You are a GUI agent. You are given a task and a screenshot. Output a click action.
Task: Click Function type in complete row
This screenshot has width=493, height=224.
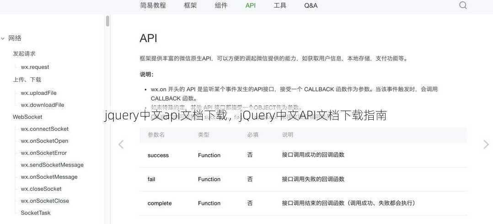click(209, 203)
